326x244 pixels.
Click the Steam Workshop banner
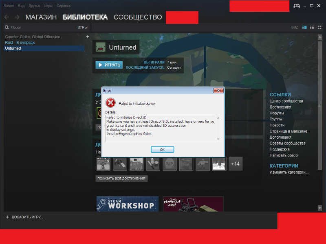(128, 204)
